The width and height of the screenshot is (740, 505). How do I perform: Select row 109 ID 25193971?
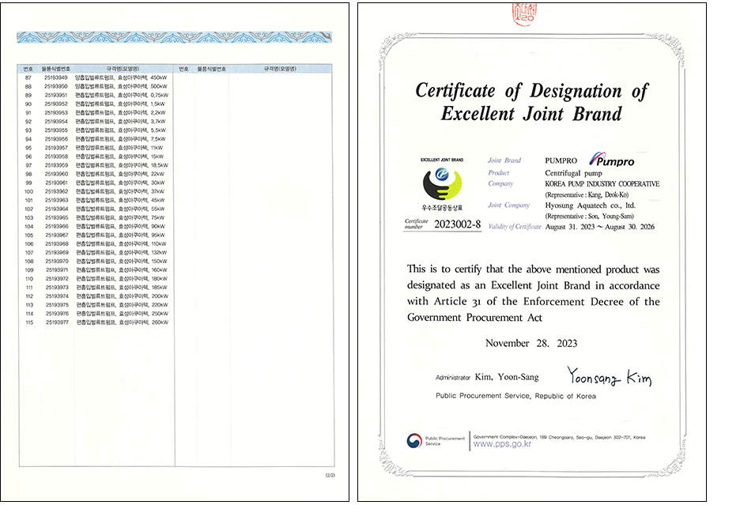pyautogui.click(x=57, y=270)
